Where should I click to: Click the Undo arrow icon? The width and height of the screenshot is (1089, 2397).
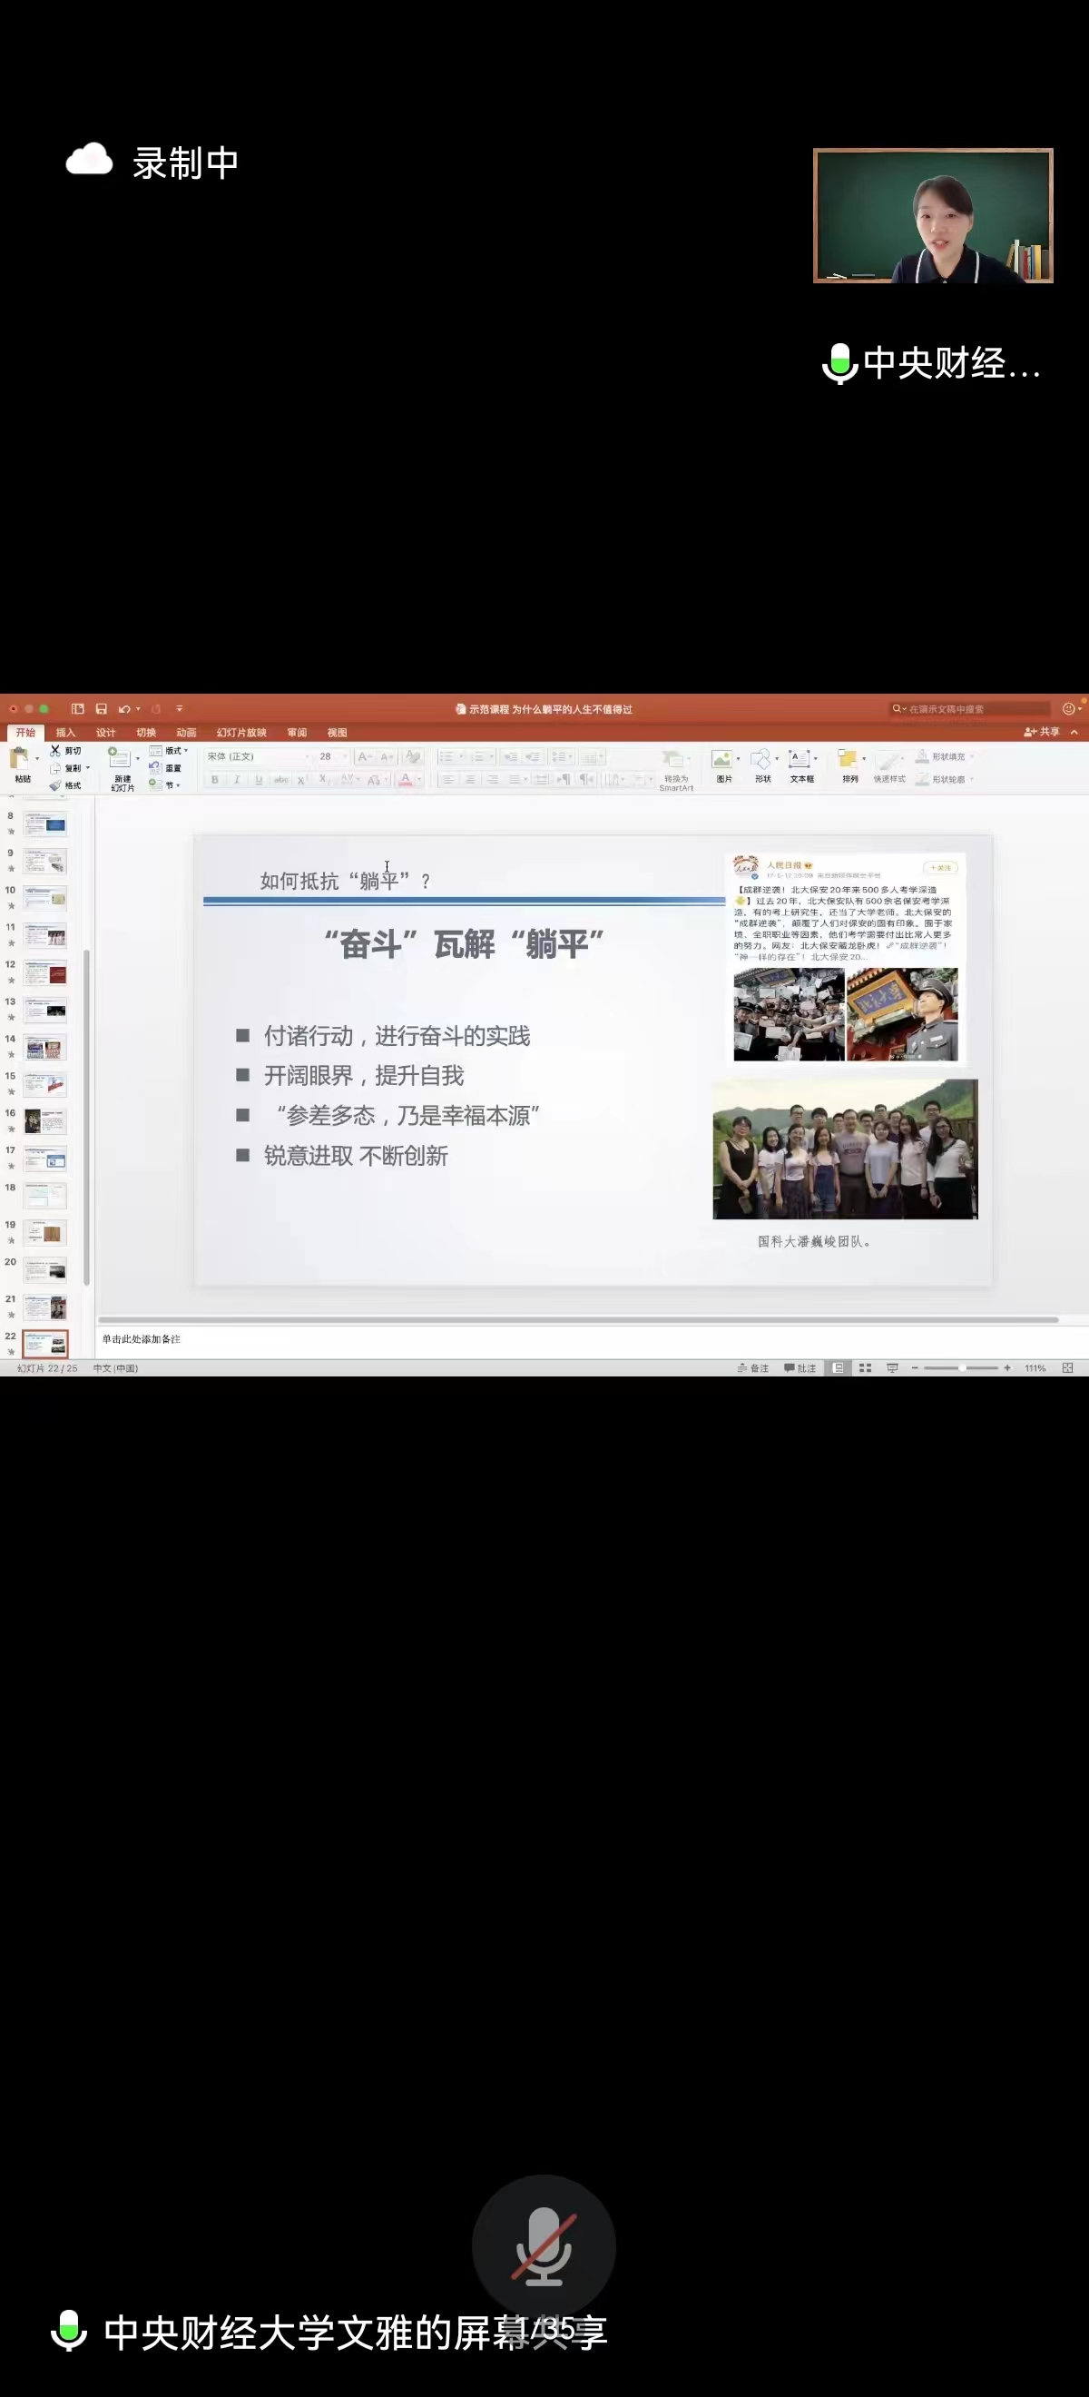point(123,709)
